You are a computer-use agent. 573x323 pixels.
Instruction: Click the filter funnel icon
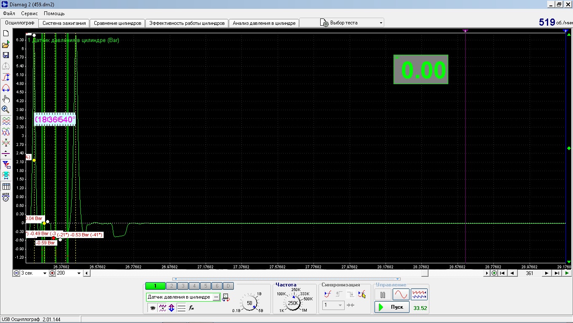[6, 164]
